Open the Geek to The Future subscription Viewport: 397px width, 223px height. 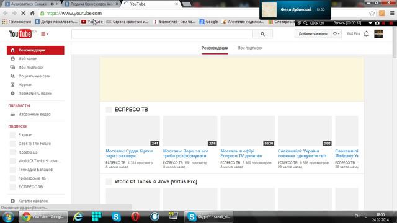coord(35,143)
